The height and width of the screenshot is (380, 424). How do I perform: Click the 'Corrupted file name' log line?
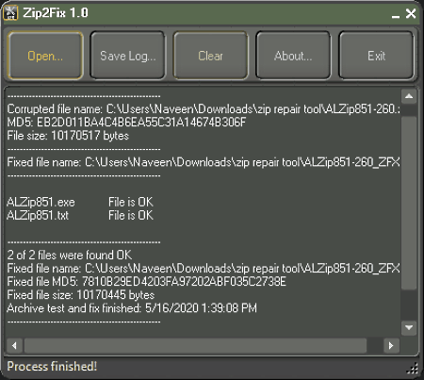click(204, 109)
